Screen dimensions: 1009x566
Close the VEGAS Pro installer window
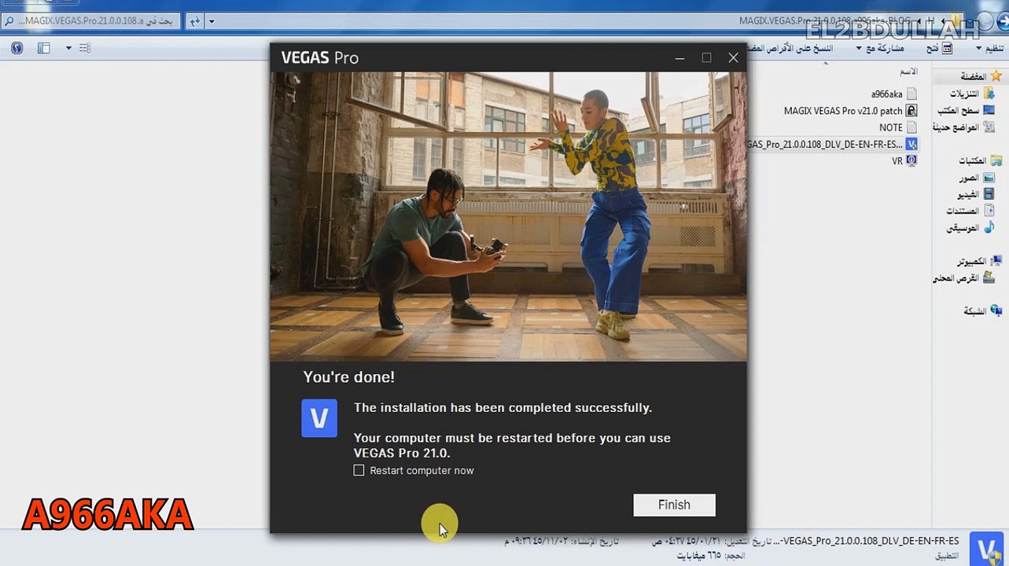pyautogui.click(x=733, y=57)
